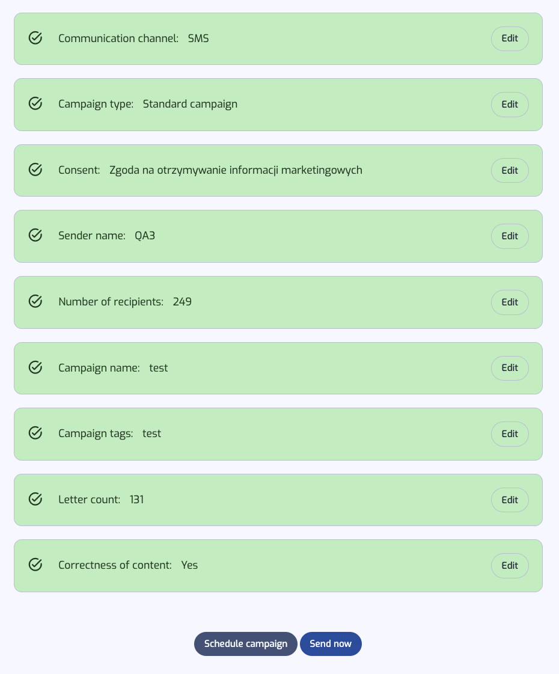Open Edit for Letter count

coord(510,500)
